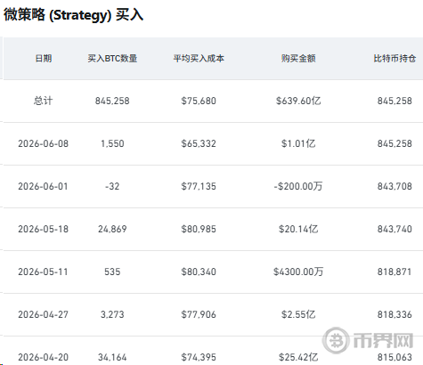Image resolution: width=423 pixels, height=365 pixels.
Task: Click the 平均买入成本 column header
Action: click(x=199, y=58)
